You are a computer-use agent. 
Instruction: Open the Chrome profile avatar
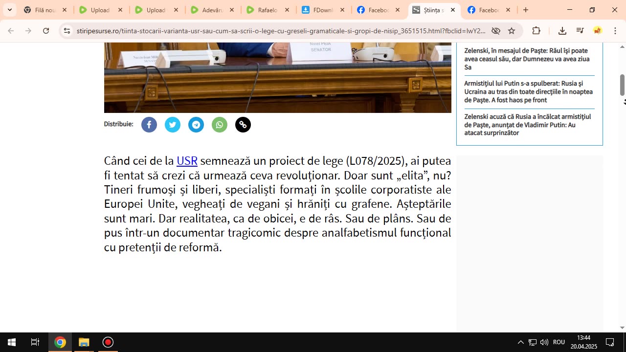598,31
